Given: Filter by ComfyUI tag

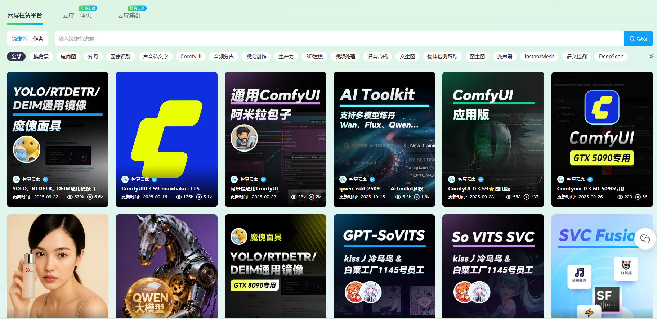Looking at the screenshot, I should pos(191,57).
